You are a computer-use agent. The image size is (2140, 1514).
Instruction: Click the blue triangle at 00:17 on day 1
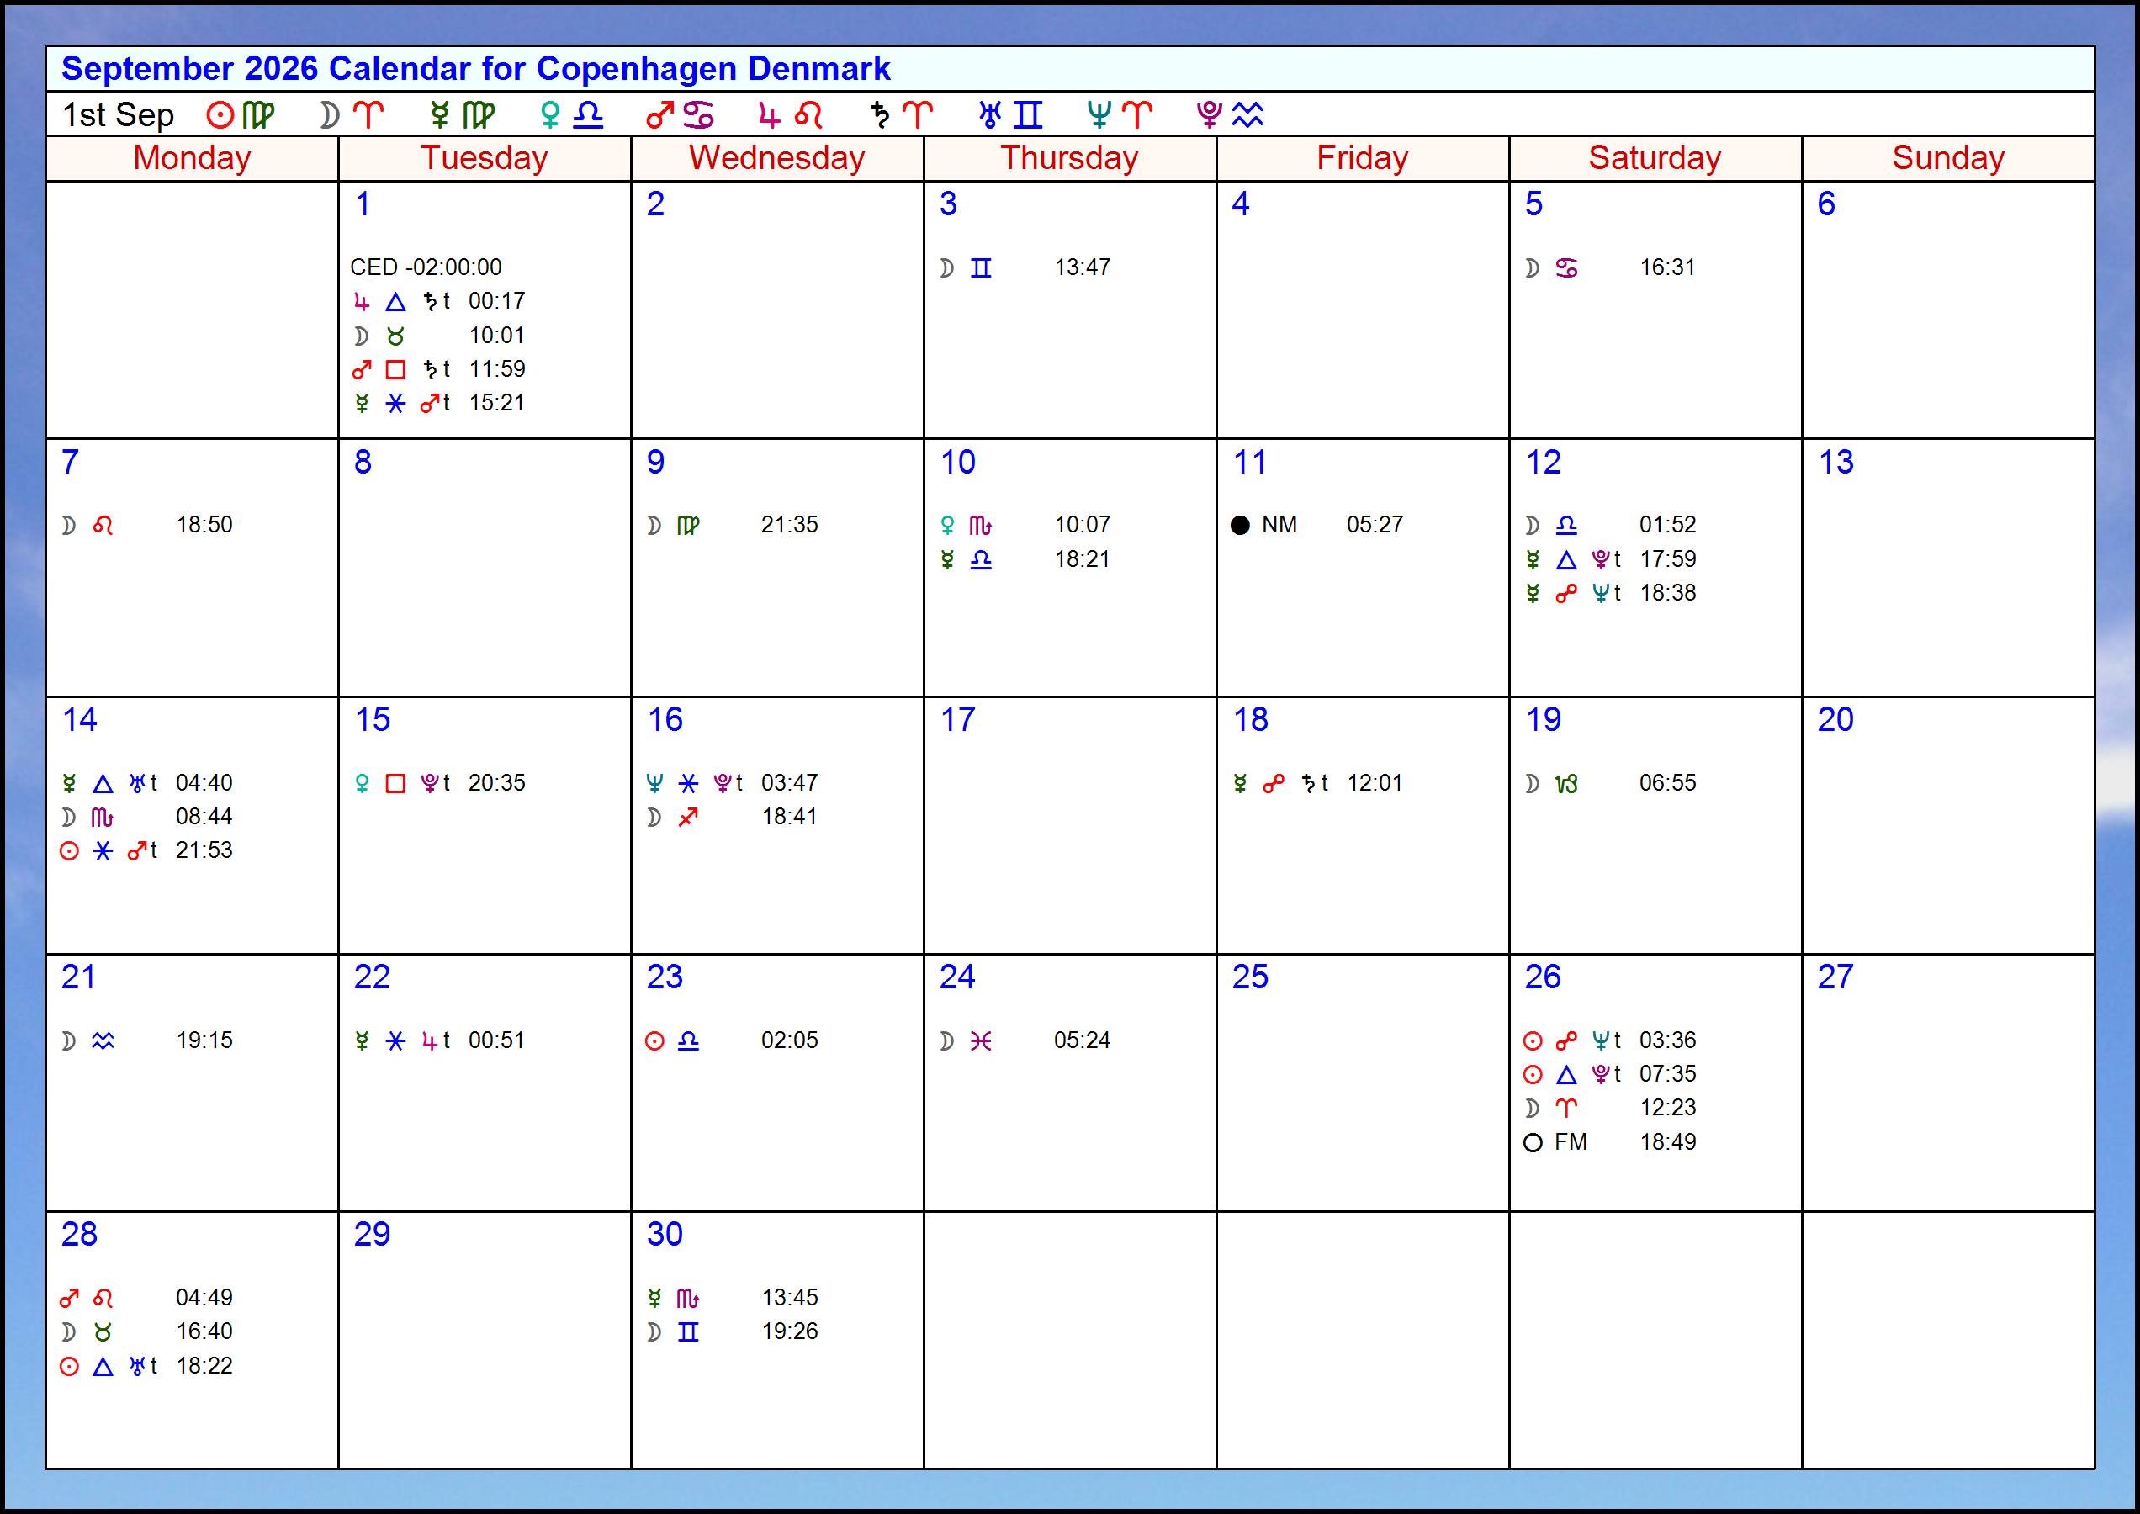point(395,302)
